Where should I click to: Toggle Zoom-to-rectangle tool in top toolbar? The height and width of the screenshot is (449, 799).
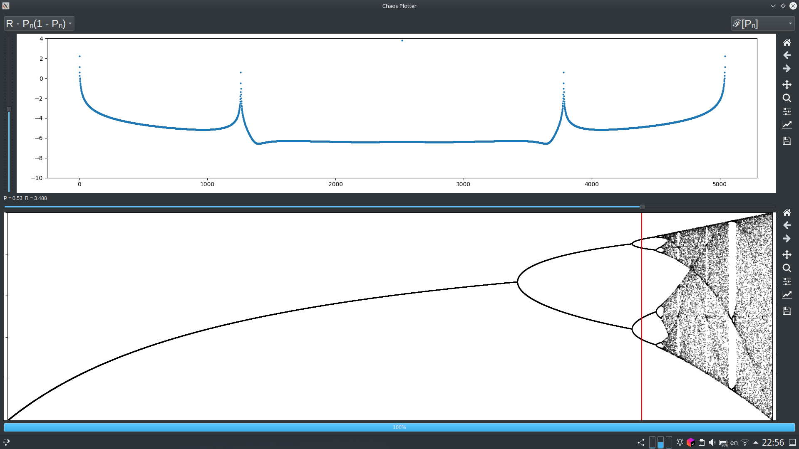point(787,98)
